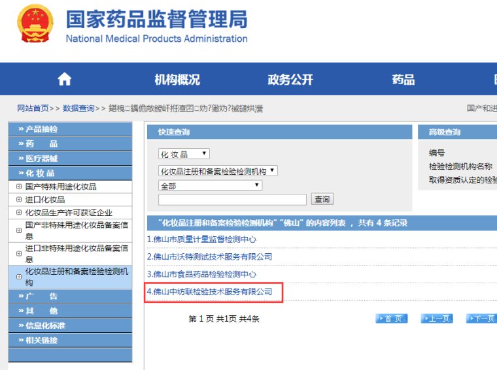Open the 化妆品 category dropdown
This screenshot has height=372, width=497.
point(184,154)
